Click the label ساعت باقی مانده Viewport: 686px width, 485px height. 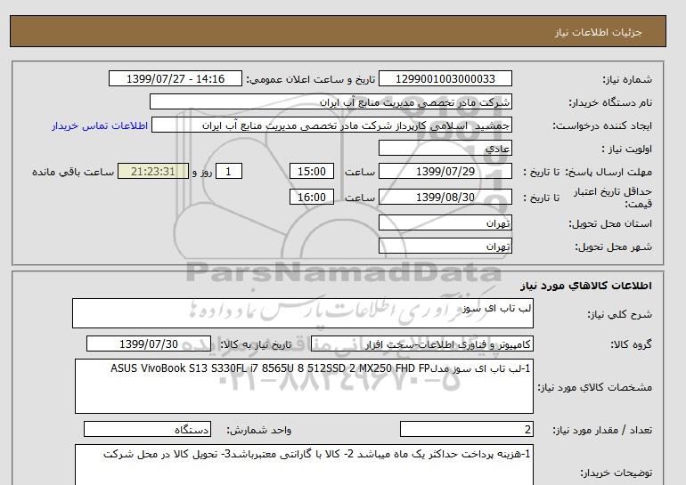73,172
